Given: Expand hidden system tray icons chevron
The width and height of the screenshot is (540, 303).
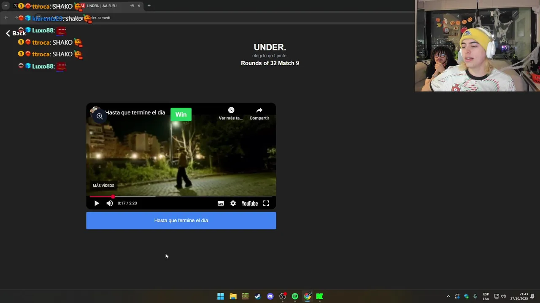Looking at the screenshot, I should (x=448, y=296).
